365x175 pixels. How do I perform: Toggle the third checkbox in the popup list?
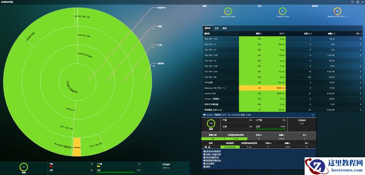[x=204, y=157]
